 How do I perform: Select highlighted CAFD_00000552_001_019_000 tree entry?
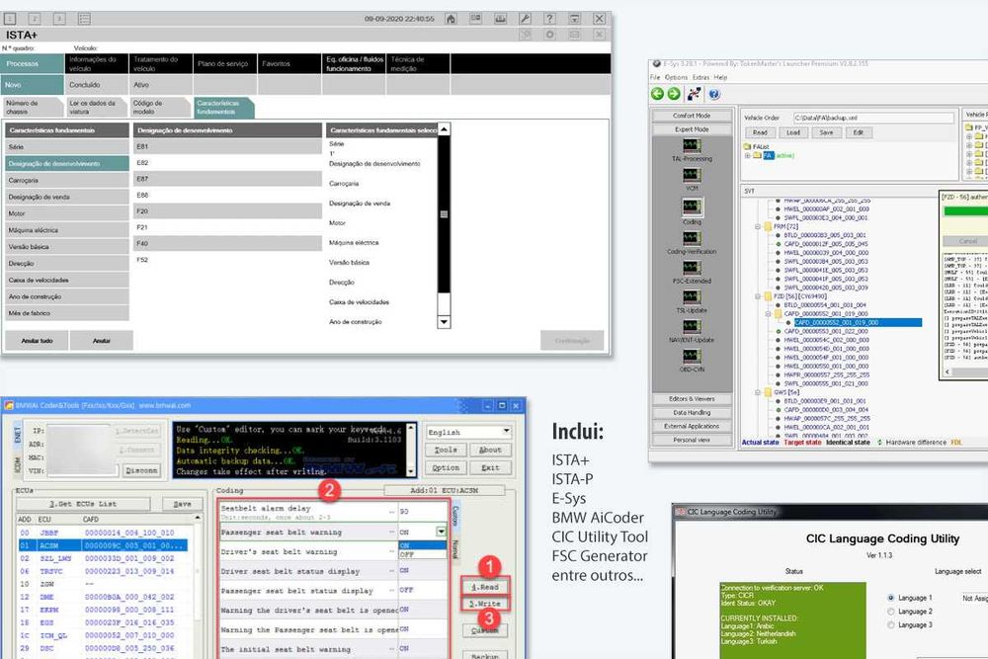tap(858, 322)
